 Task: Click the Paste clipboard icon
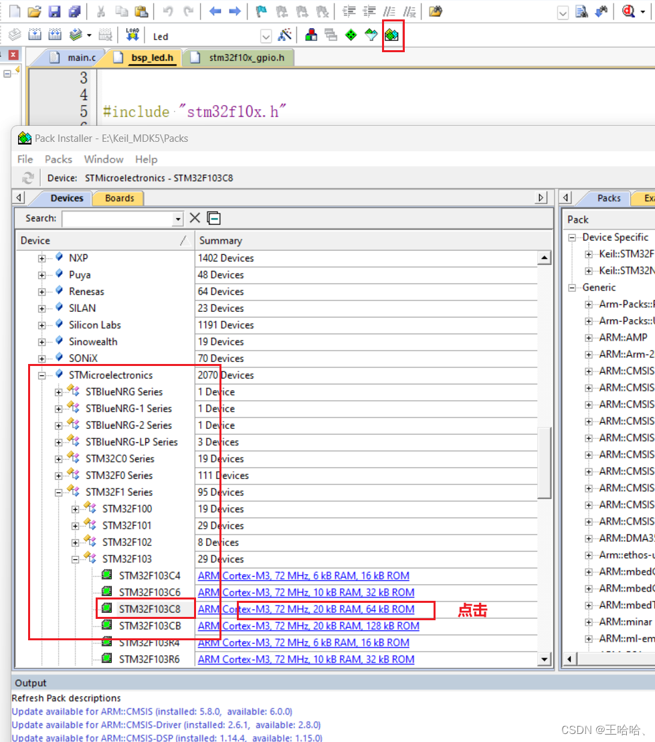[x=141, y=11]
